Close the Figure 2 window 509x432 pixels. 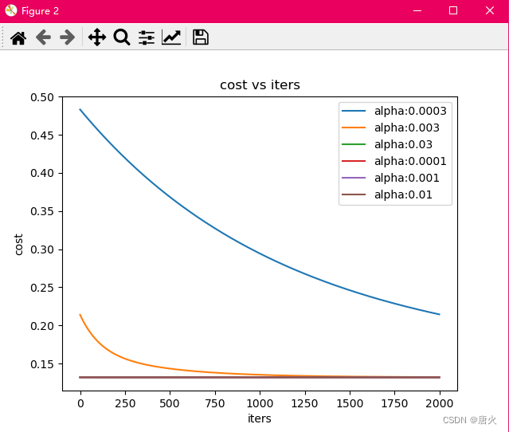(490, 10)
